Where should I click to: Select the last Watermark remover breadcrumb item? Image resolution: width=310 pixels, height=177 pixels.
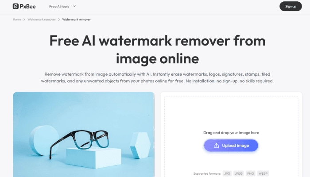pyautogui.click(x=77, y=19)
